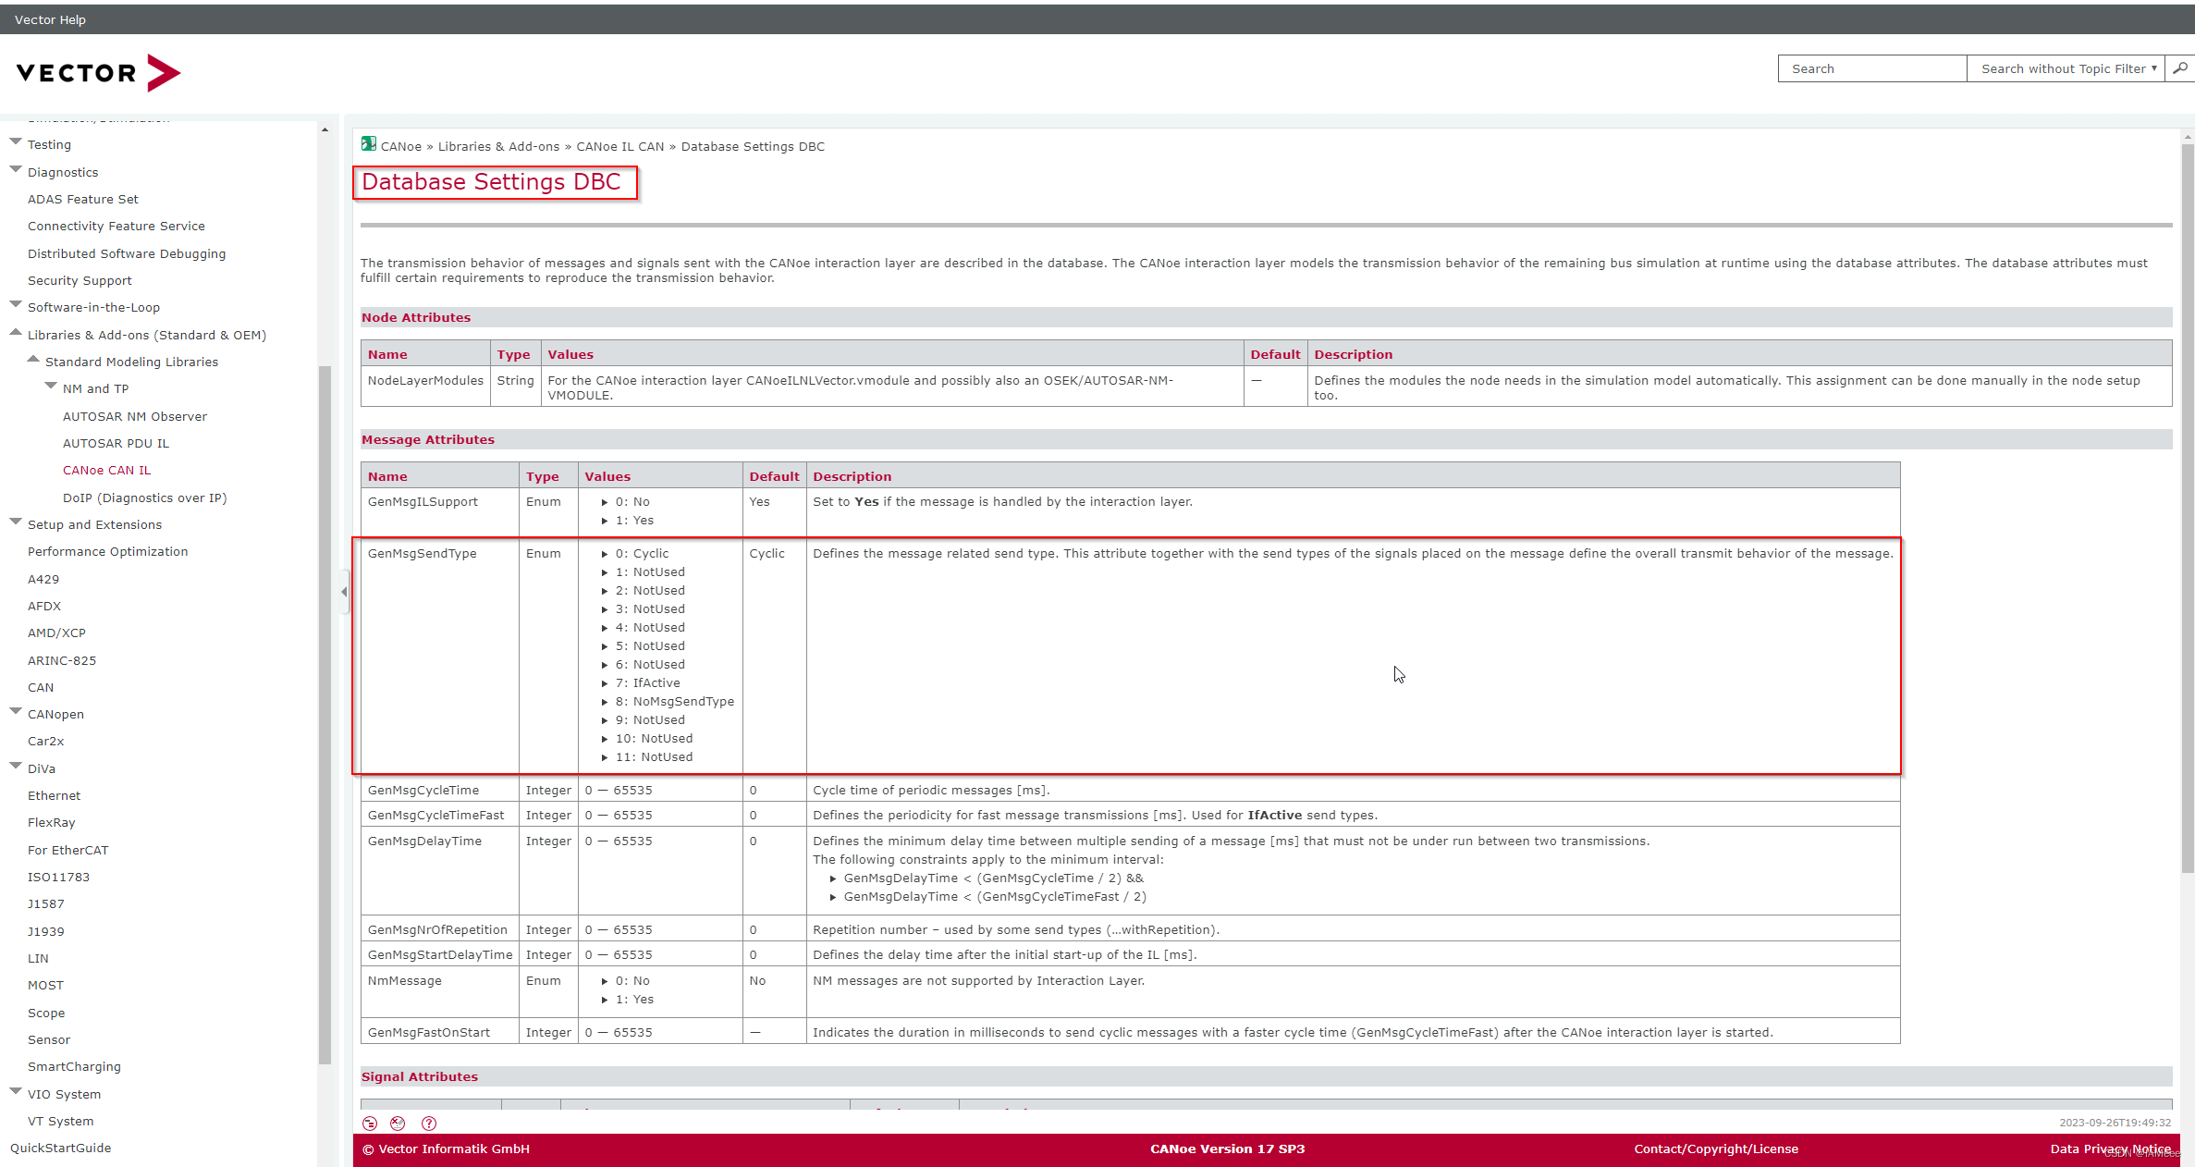This screenshot has height=1167, width=2195.
Task: Click the sidebar scroll-up arrow
Action: pos(325,130)
